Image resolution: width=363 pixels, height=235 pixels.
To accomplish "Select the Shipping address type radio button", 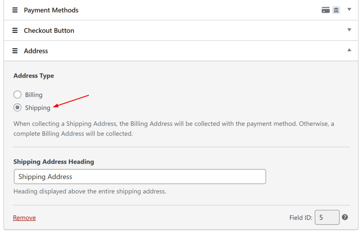I will click(x=17, y=108).
